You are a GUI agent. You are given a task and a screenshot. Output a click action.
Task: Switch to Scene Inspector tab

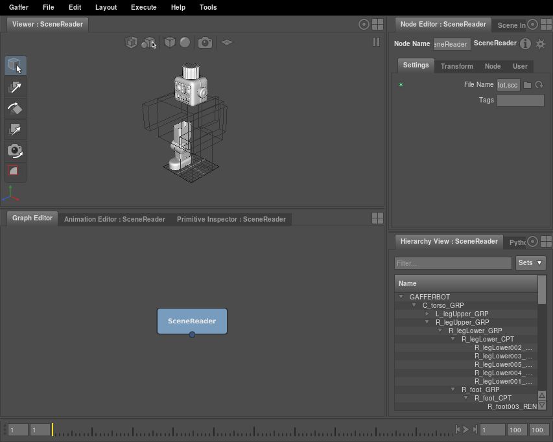tap(511, 25)
